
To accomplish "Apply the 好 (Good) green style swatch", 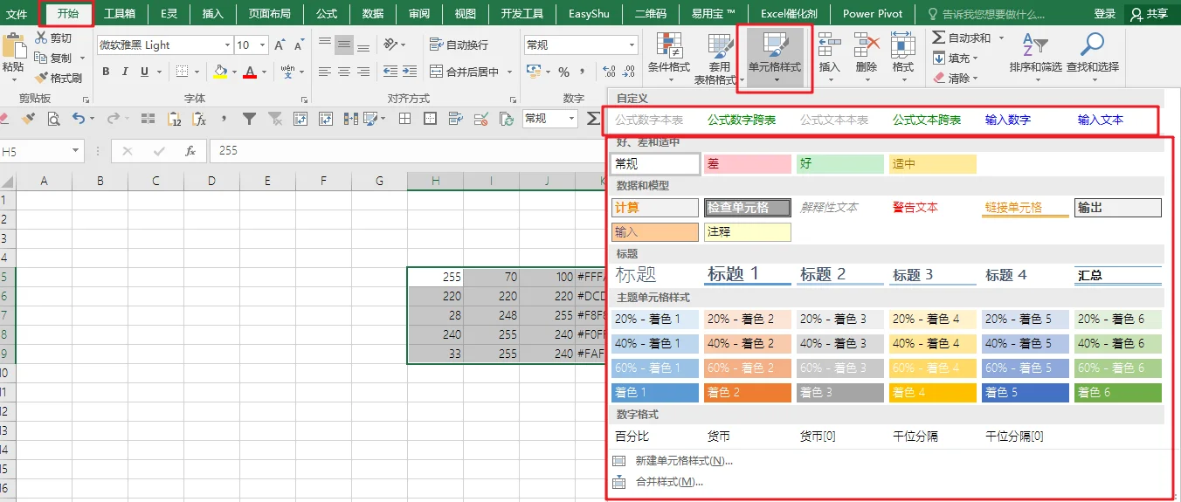I will click(840, 163).
